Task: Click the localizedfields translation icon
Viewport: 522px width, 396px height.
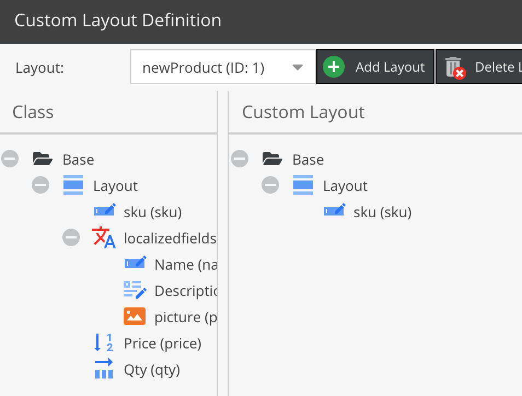Action: click(103, 237)
